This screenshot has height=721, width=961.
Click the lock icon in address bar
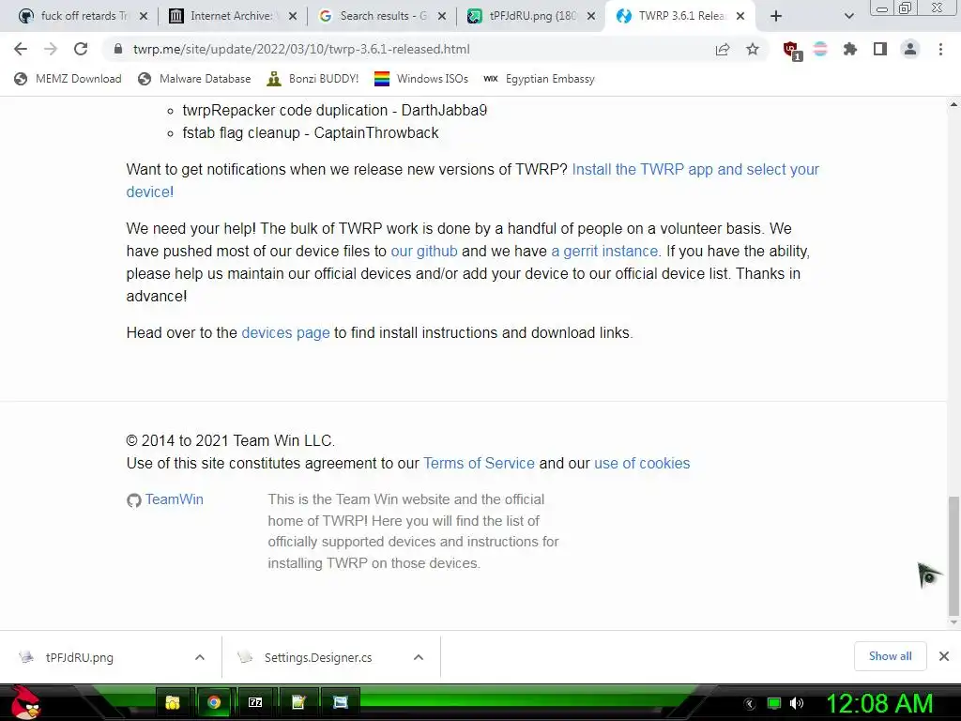point(117,49)
